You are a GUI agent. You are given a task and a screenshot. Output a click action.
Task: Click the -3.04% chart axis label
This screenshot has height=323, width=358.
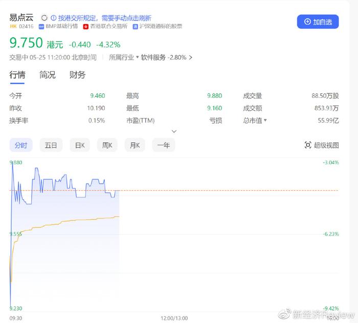tap(331, 162)
